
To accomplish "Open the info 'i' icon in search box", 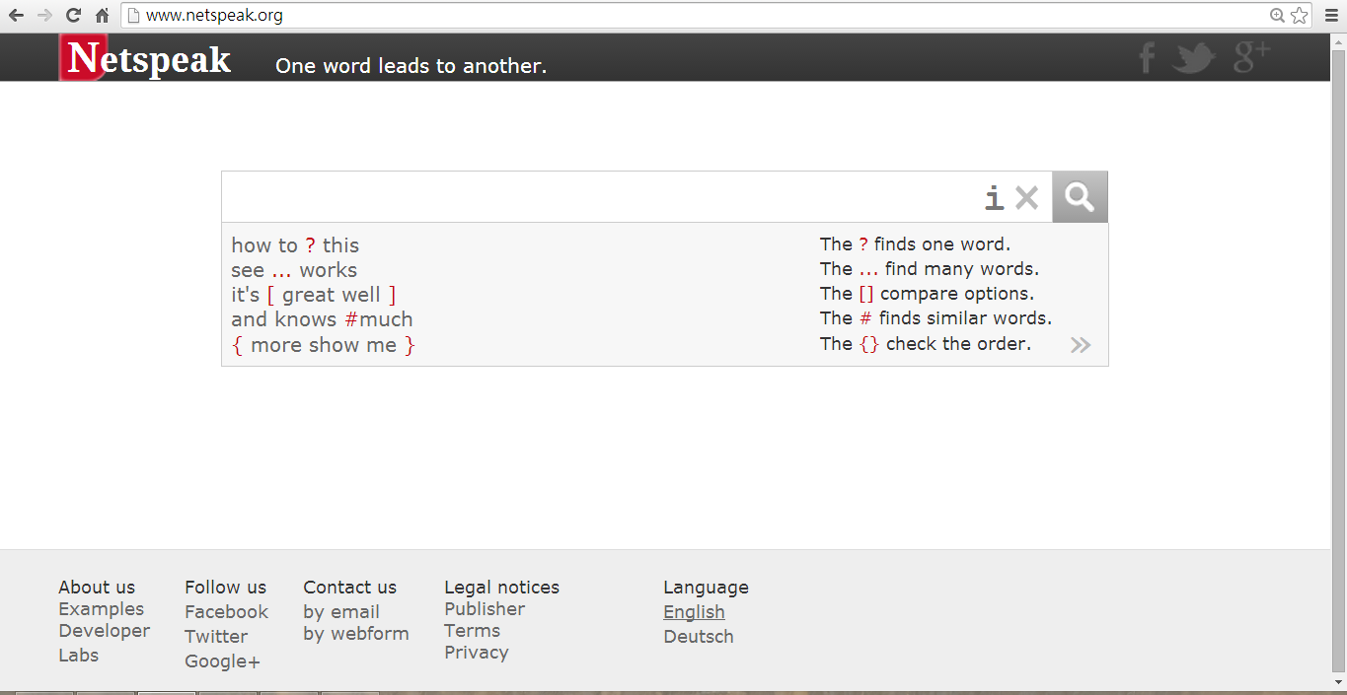I will click(994, 198).
